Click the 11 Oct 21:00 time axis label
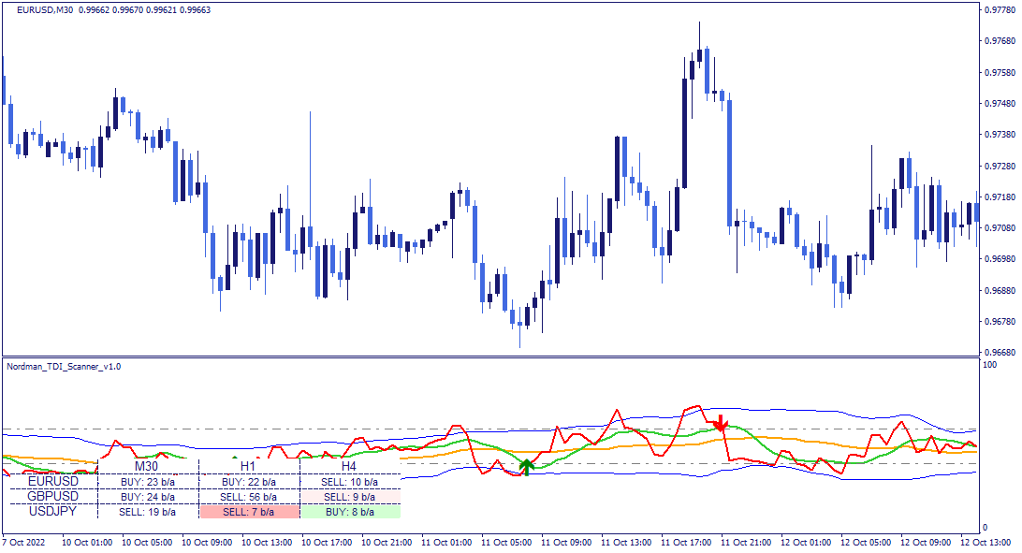This screenshot has height=553, width=1022. click(746, 542)
